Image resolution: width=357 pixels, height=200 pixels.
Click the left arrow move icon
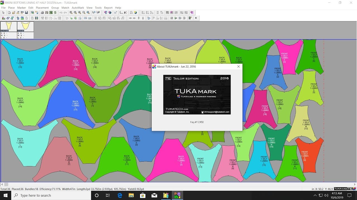(130, 18)
